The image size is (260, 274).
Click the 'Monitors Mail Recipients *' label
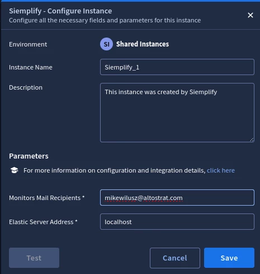pyautogui.click(x=46, y=198)
